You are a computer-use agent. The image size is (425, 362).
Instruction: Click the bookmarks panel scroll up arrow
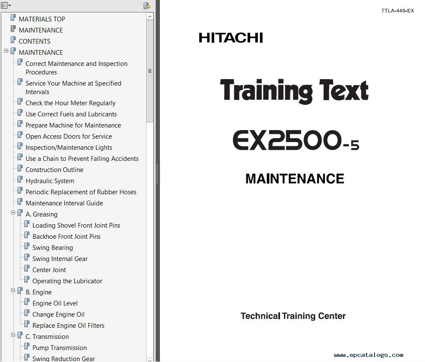coord(150,17)
